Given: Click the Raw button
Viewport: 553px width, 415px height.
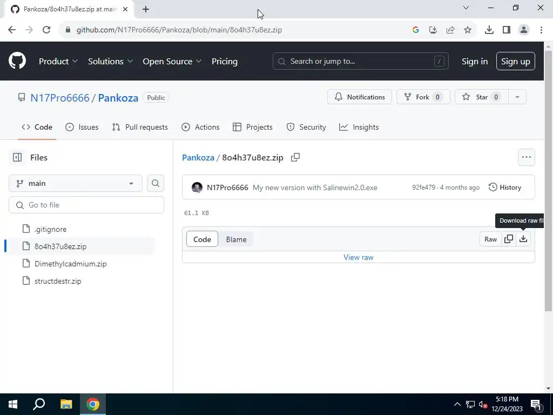Looking at the screenshot, I should pos(490,239).
